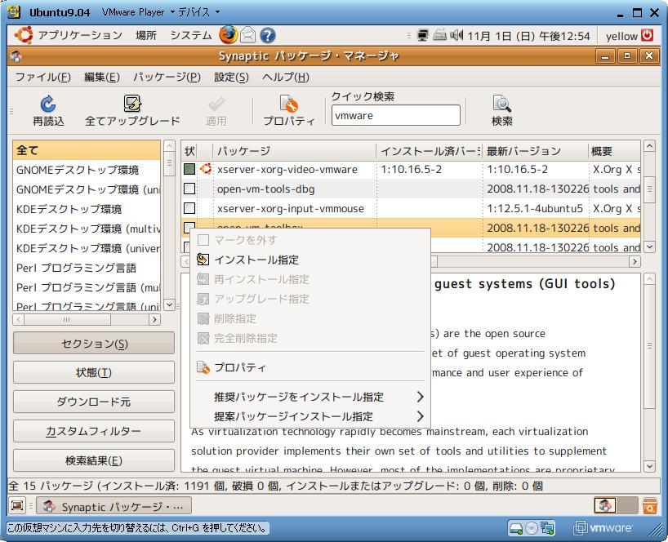Open the VMware Player dropdown menu
The height and width of the screenshot is (542, 668).
point(138,12)
